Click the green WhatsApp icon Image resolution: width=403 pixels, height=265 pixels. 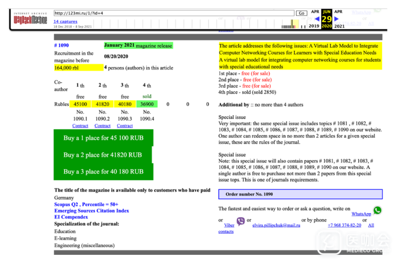(x=377, y=210)
